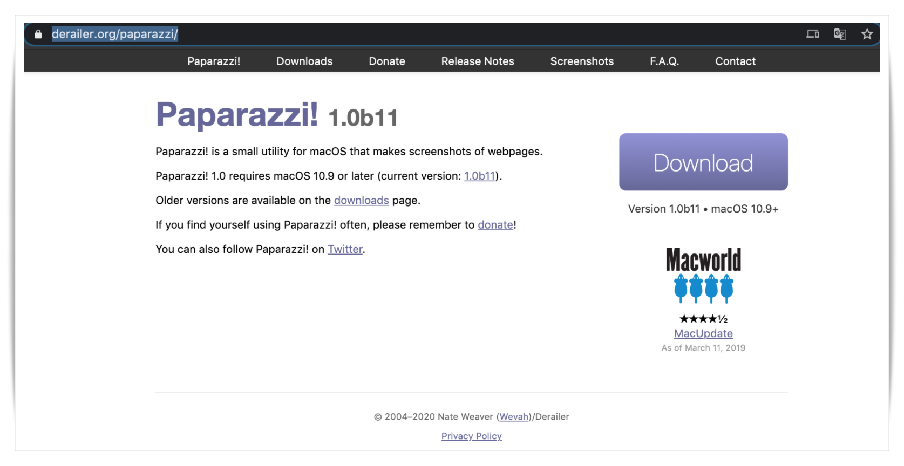Click the Macworld logo image
This screenshot has width=904, height=466.
tap(703, 260)
